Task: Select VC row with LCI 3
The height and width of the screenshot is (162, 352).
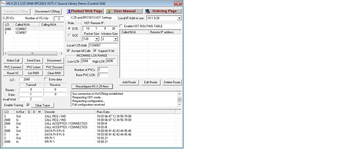Action: (34, 33)
